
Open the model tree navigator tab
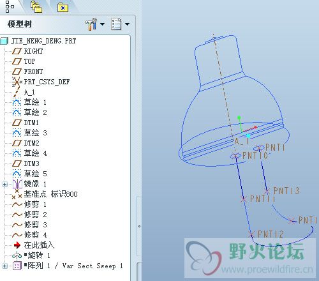(x=10, y=6)
